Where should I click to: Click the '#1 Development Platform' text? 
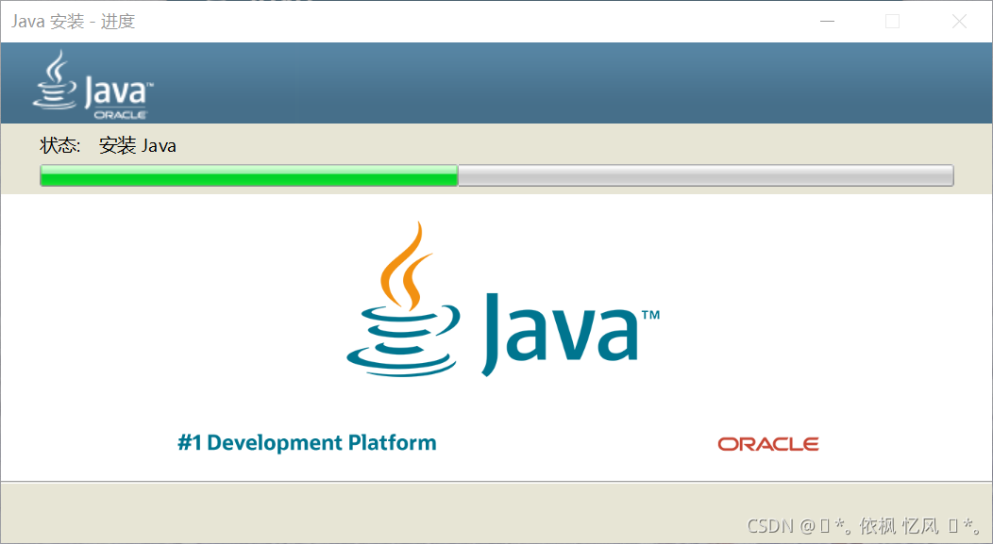307,442
